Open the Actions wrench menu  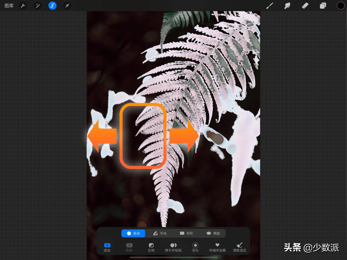tap(23, 5)
